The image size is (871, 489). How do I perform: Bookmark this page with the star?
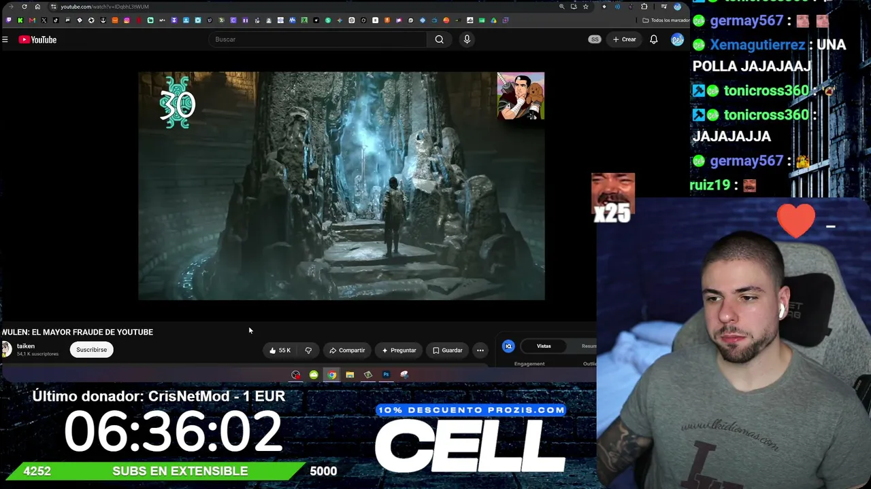(x=585, y=7)
